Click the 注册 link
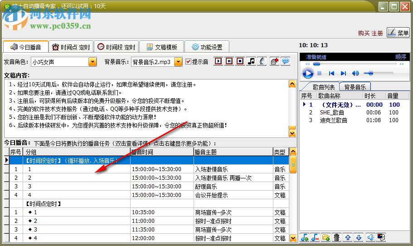This screenshot has height=246, width=413. pos(377,33)
